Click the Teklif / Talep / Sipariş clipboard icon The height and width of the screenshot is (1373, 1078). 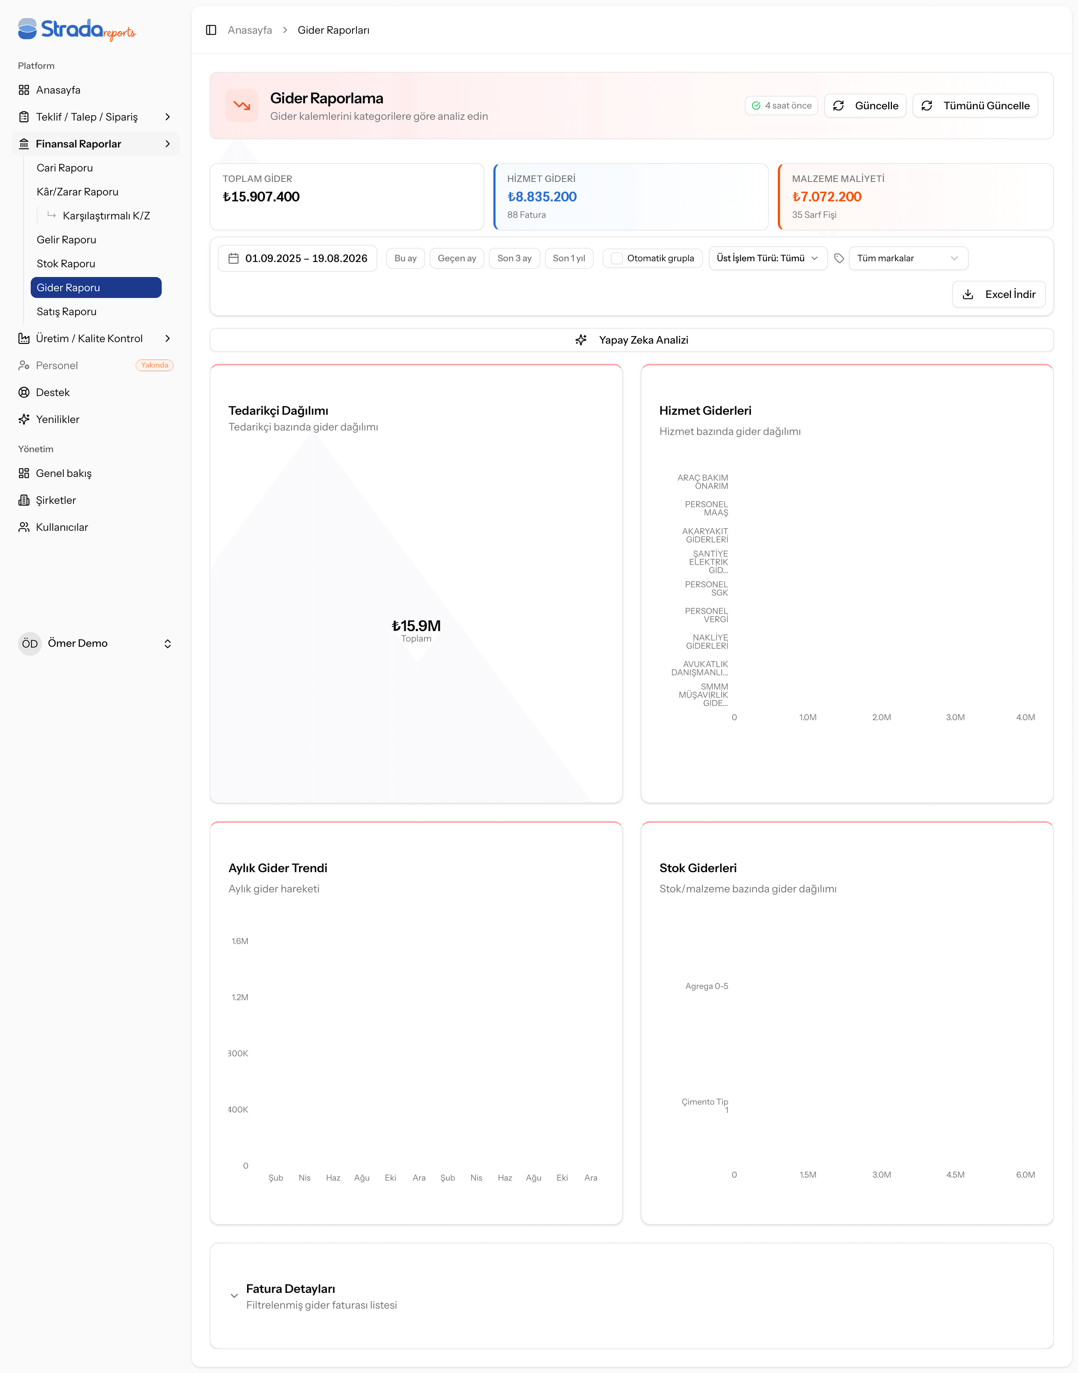[x=24, y=118]
